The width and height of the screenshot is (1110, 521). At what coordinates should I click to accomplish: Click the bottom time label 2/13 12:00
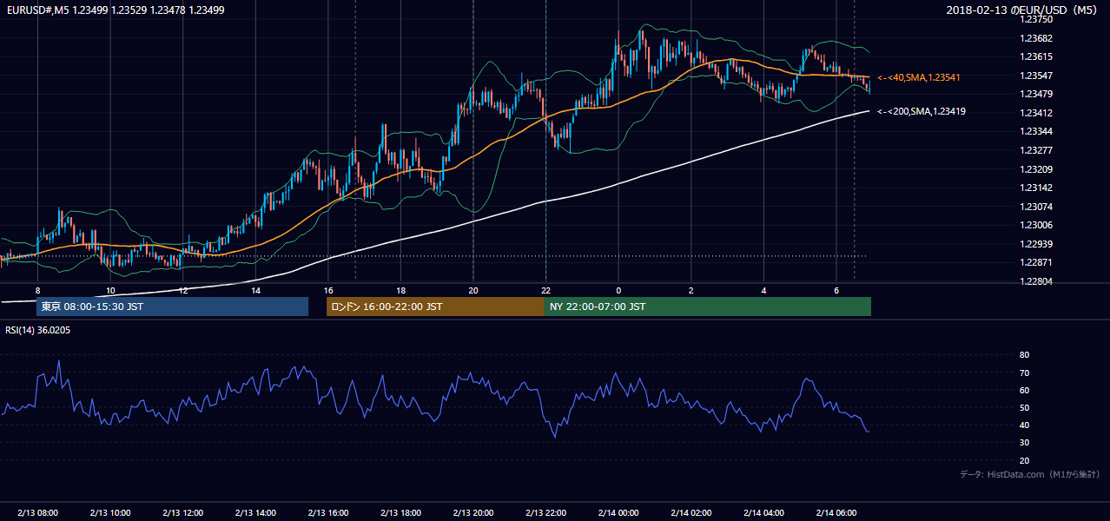[x=182, y=513]
